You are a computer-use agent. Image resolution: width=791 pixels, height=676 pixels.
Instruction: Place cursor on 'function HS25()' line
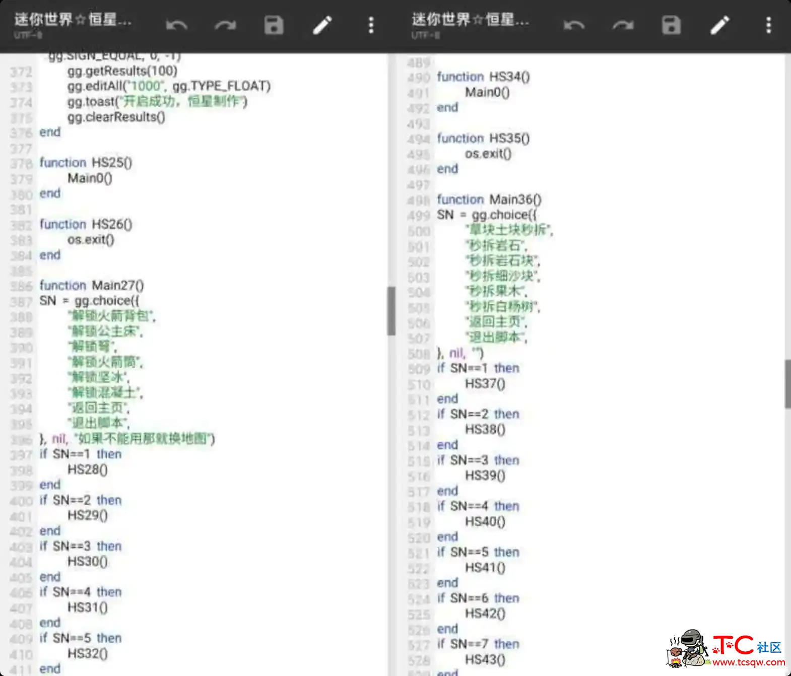86,163
